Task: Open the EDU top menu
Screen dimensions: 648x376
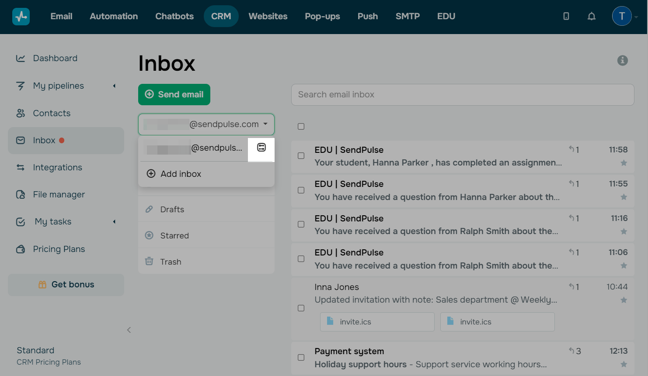Action: point(446,17)
